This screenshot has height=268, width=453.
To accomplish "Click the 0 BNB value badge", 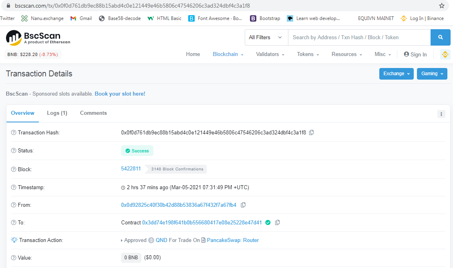I will 131,258.
